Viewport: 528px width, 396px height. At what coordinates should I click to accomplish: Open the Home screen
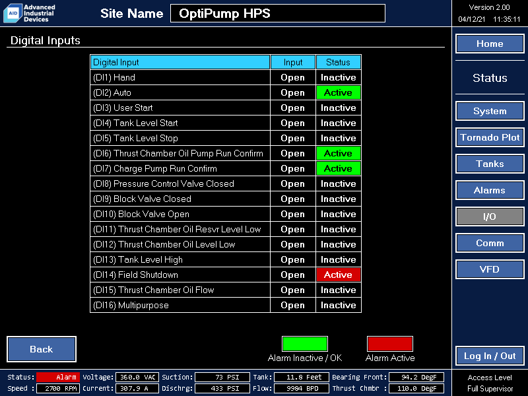coord(490,44)
